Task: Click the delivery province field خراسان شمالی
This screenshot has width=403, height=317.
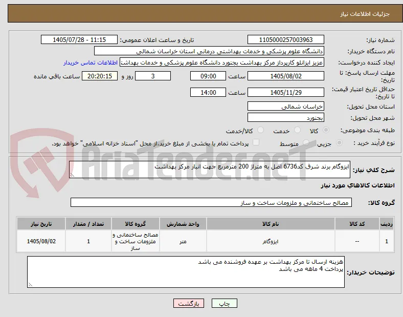Action: coord(286,106)
